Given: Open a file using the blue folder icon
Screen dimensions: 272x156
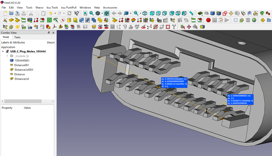Looking at the screenshot, I should [x=11, y=13].
